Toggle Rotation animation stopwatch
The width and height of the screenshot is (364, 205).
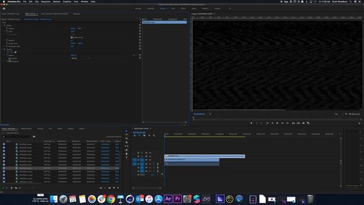[x=7, y=40]
